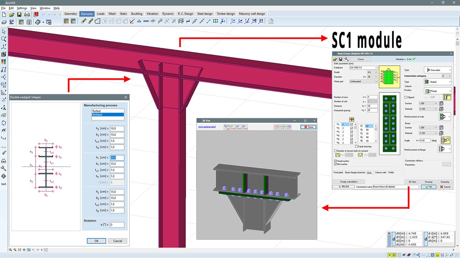Image resolution: width=460 pixels, height=258 pixels.
Task: Select the Front plate tab
Action: [x=338, y=172]
